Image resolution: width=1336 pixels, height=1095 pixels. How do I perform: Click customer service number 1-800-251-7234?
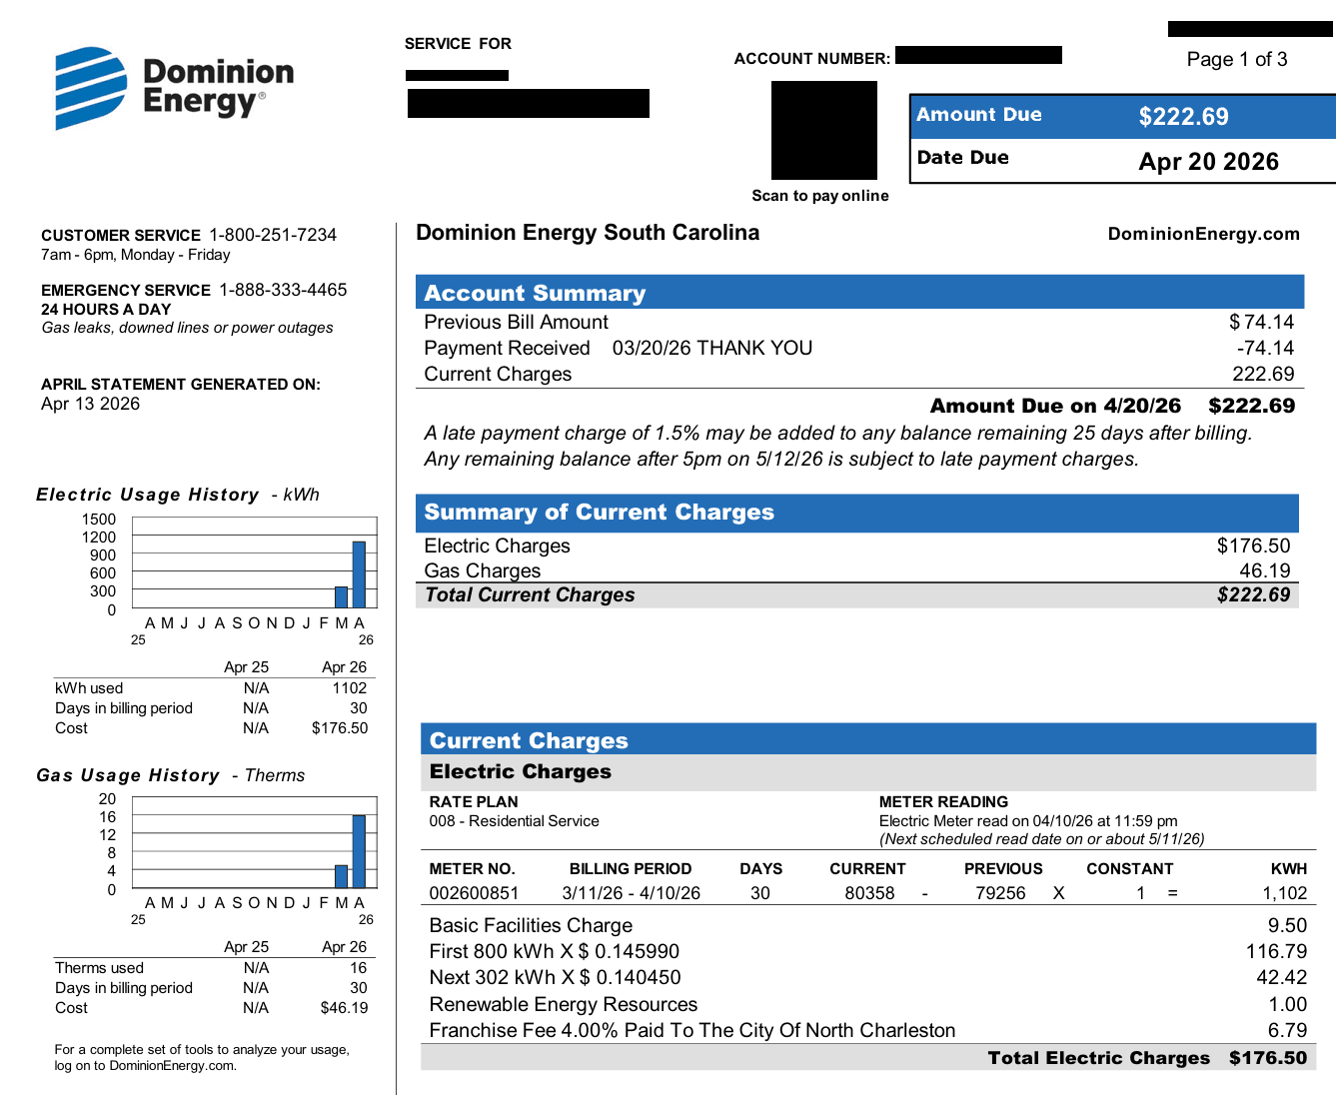click(273, 235)
